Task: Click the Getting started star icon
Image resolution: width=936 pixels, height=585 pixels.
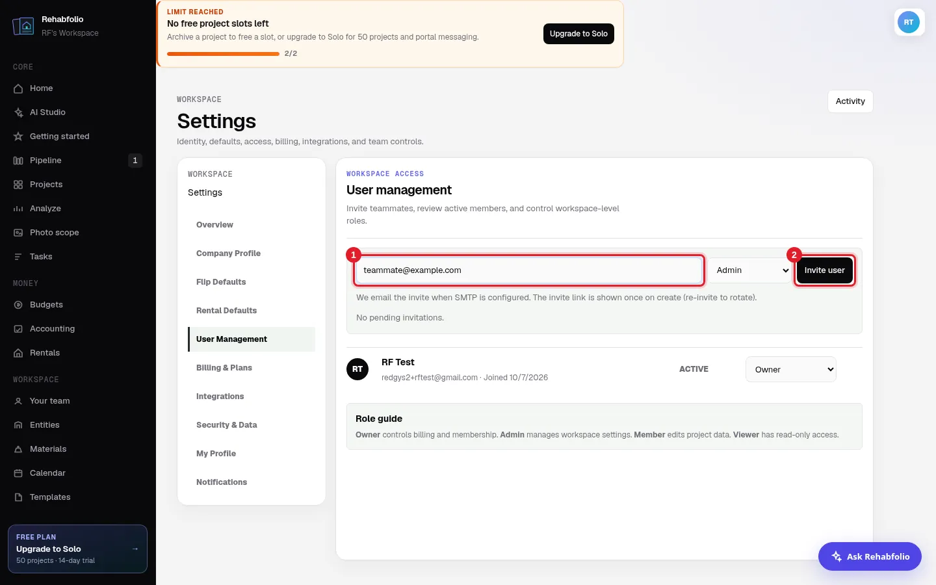Action: click(x=18, y=136)
